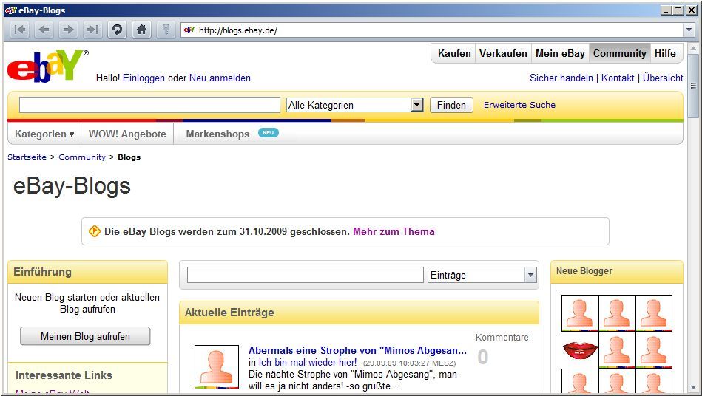Open the address bar history dropdown
The height and width of the screenshot is (396, 702).
[689, 30]
